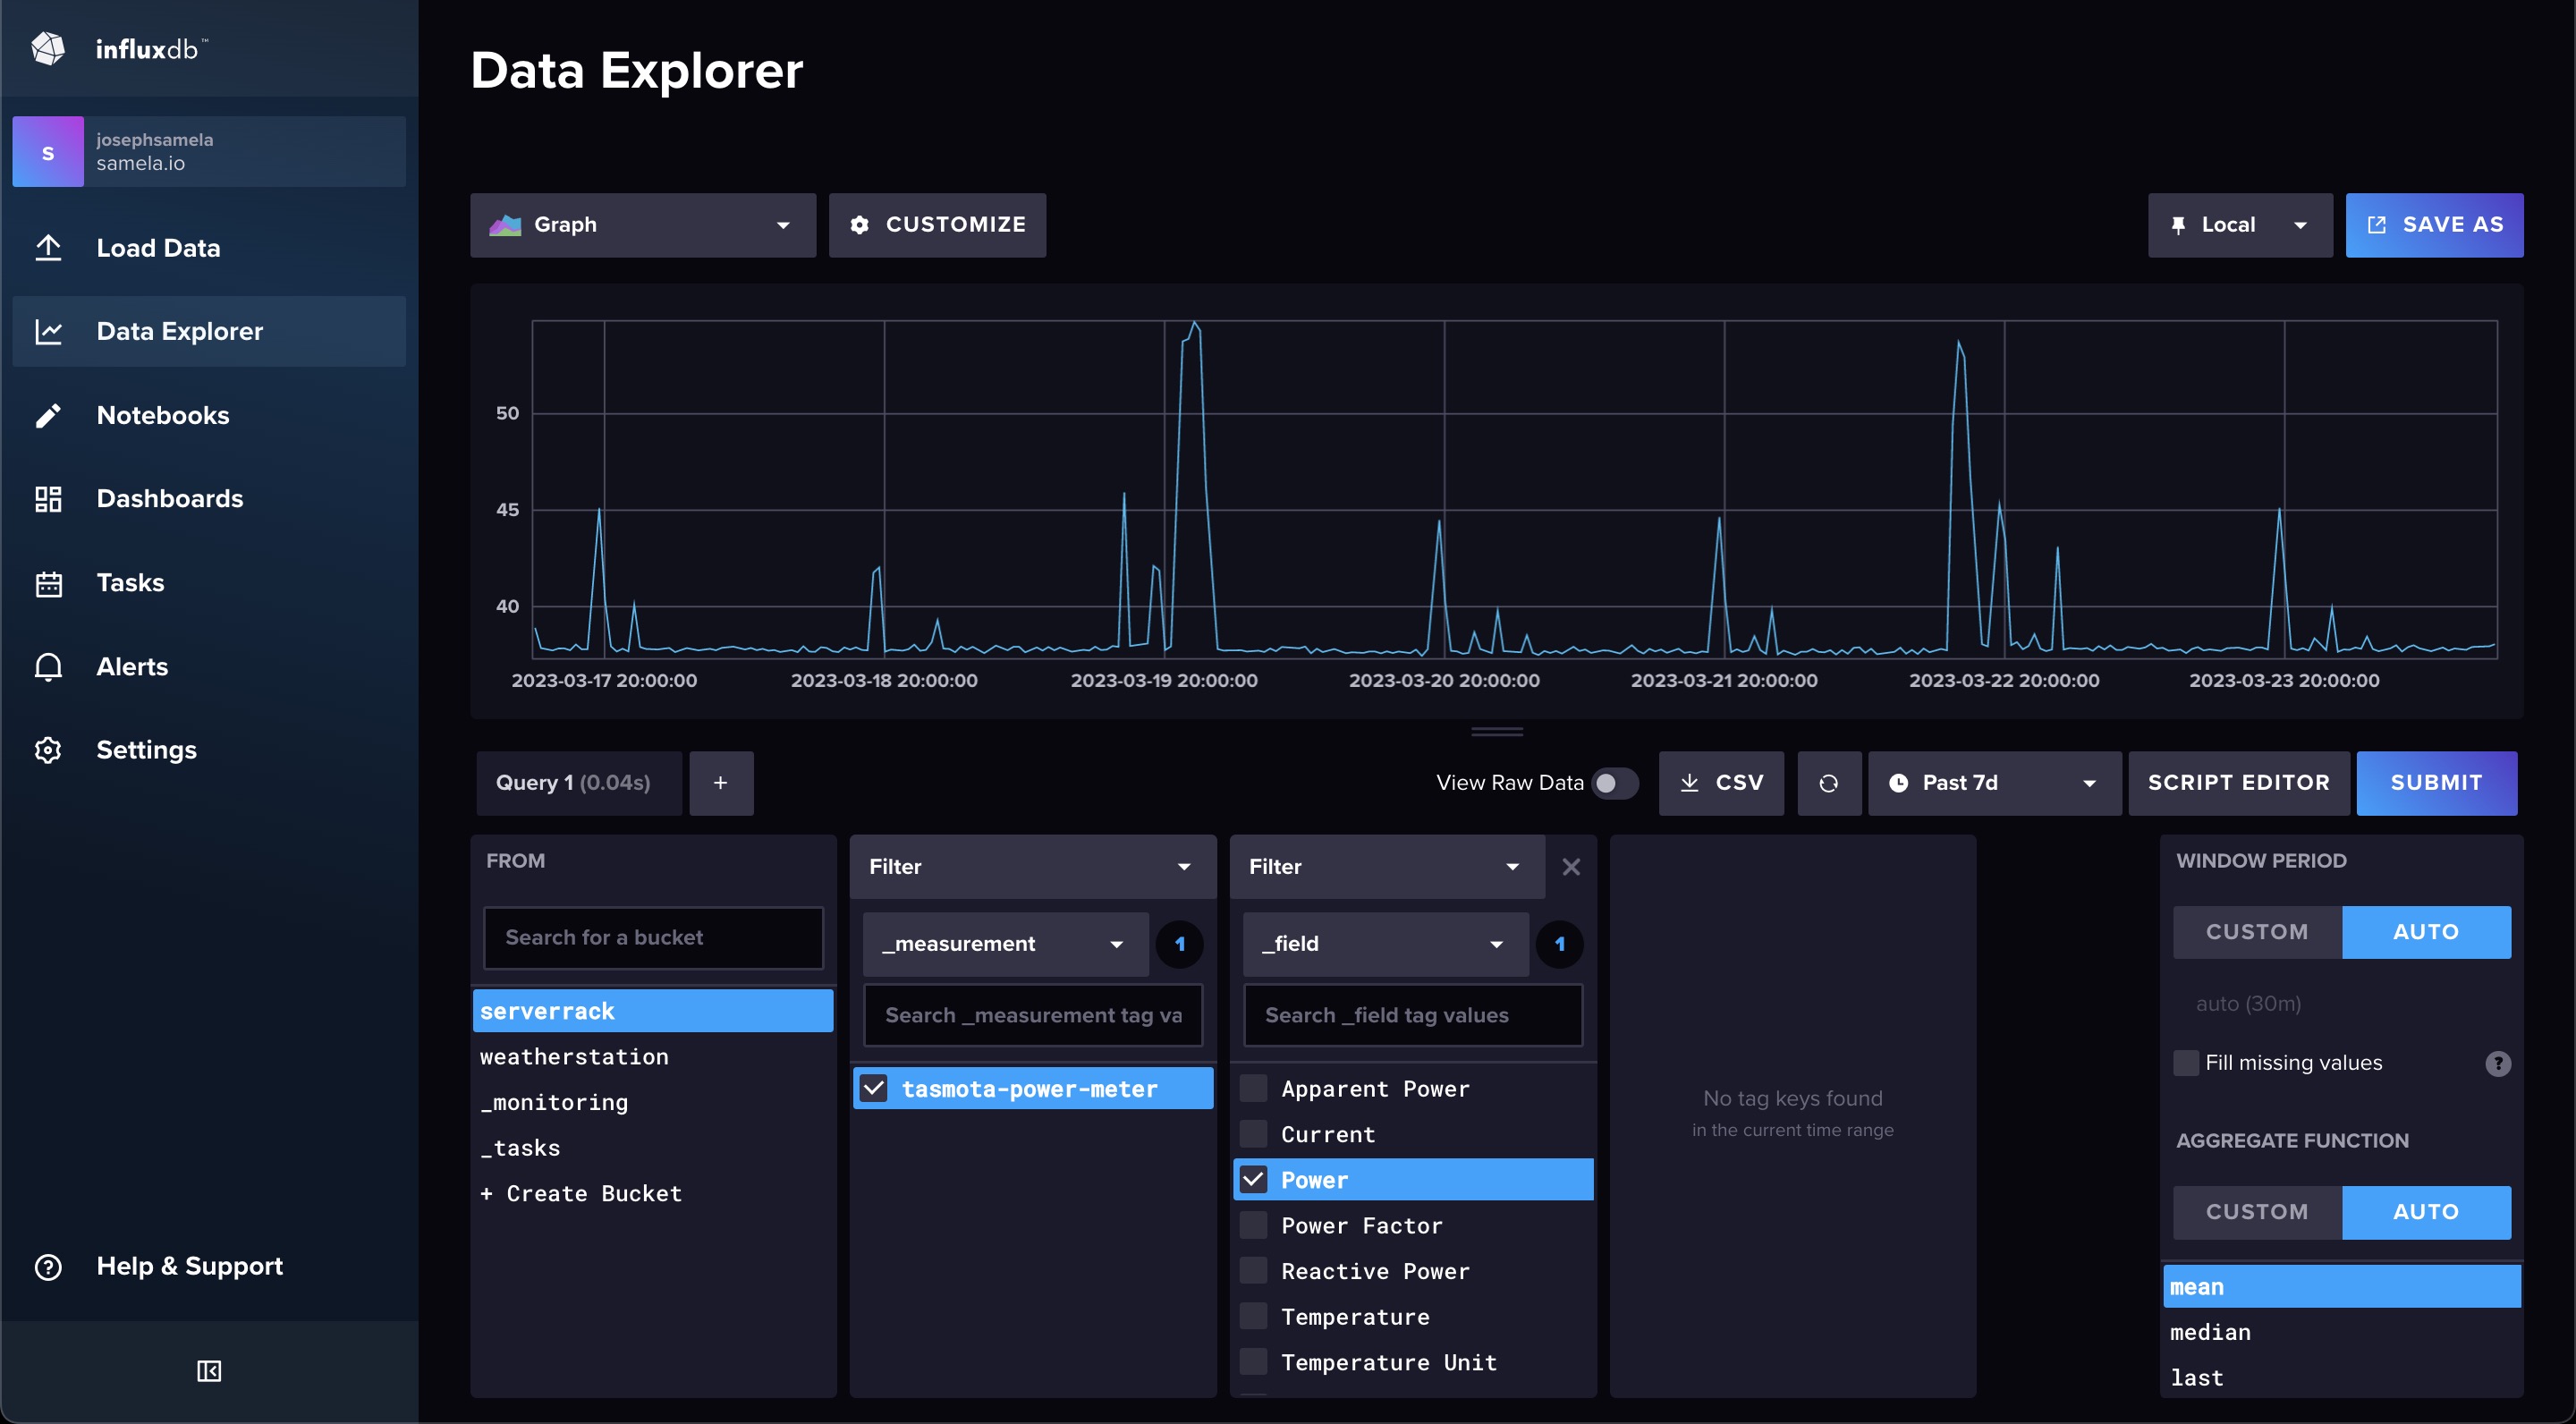2576x1424 pixels.
Task: Open the Alerts bell section
Action: coord(131,666)
